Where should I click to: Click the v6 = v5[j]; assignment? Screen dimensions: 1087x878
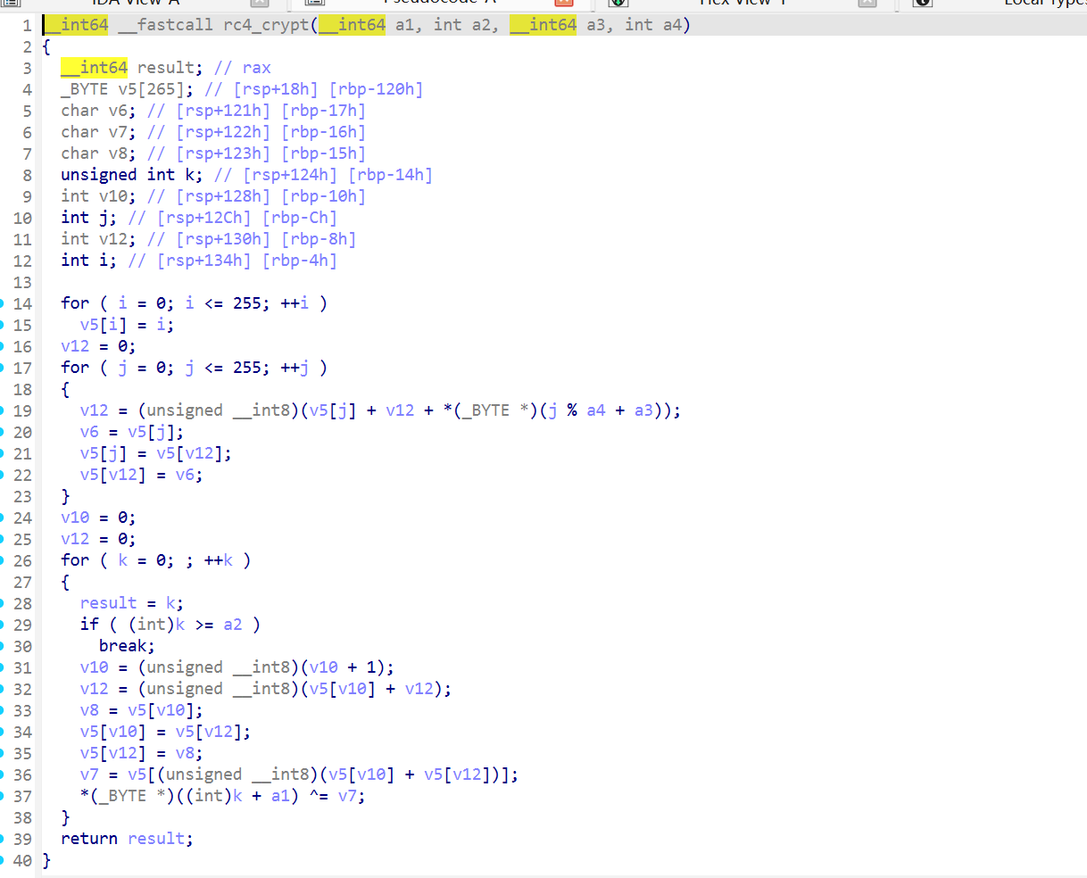[x=132, y=432]
